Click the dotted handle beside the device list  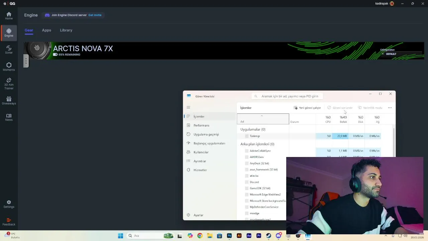click(x=26, y=61)
